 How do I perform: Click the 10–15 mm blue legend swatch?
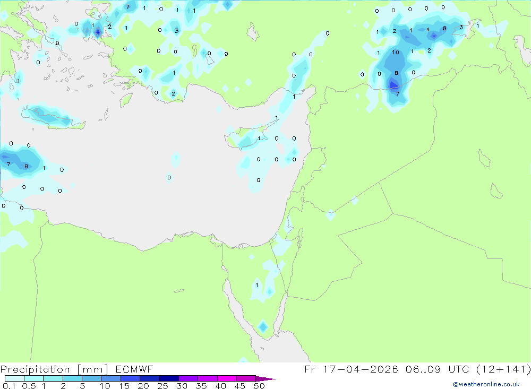pos(111,378)
